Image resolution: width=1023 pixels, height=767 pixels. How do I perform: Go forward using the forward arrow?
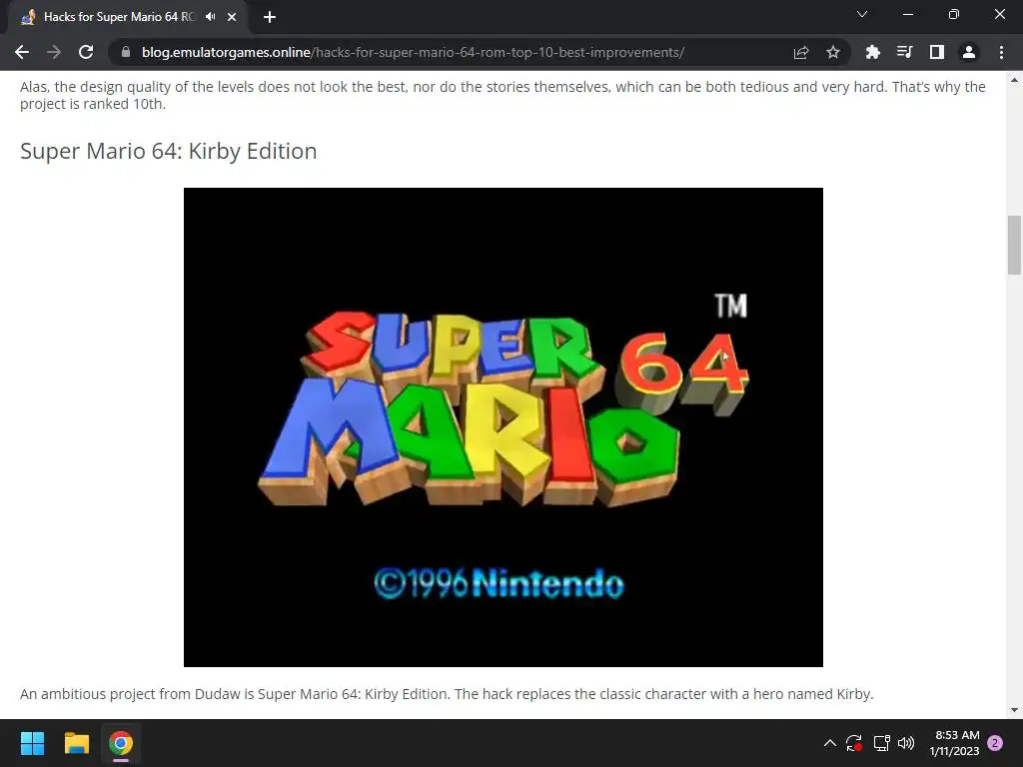[54, 52]
